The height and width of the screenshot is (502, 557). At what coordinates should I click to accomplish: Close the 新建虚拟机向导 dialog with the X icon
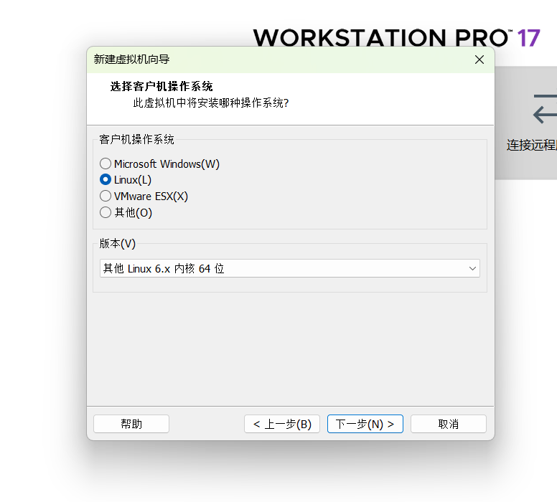(x=479, y=60)
